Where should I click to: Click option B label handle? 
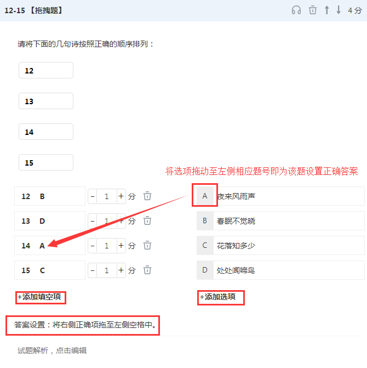tap(205, 220)
